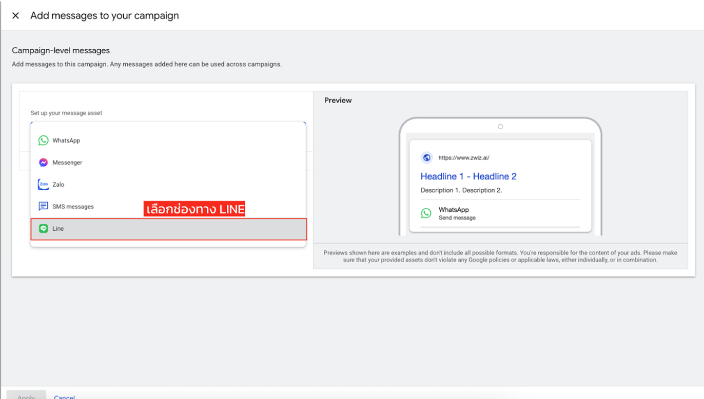Viewport: 704px width, 399px height.
Task: Choose WhatsApp in the message asset list
Action: click(x=168, y=141)
